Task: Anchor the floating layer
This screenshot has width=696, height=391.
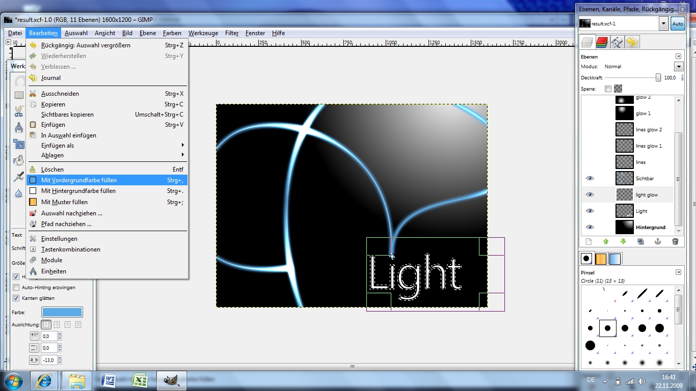Action: pos(658,242)
